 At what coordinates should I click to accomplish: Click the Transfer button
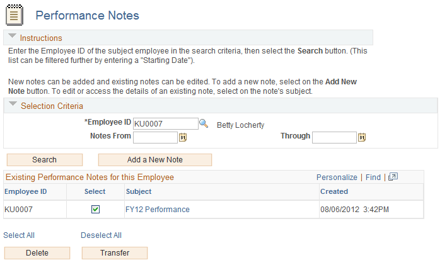pyautogui.click(x=114, y=253)
